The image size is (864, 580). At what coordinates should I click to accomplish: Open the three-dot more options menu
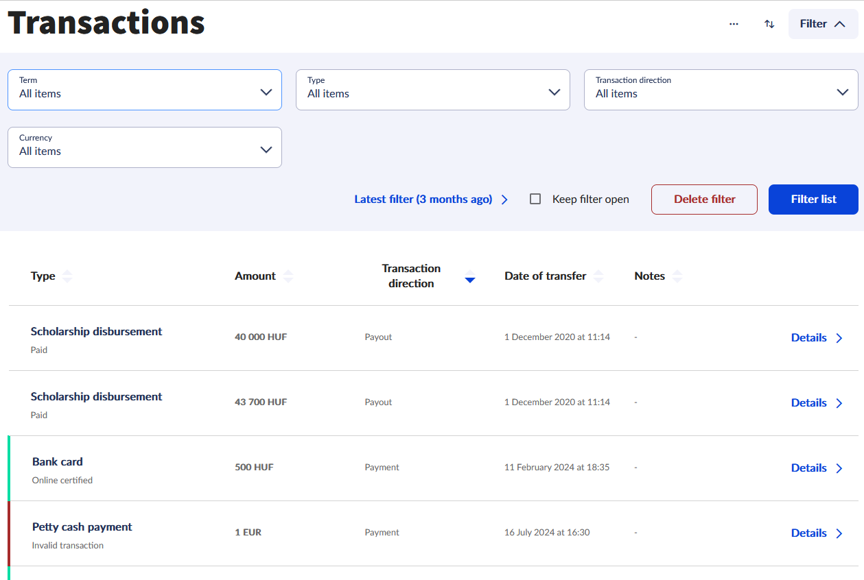point(734,24)
